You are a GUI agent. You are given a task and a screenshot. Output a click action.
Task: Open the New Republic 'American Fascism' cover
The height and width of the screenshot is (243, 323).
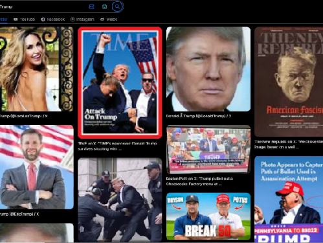[289, 82]
